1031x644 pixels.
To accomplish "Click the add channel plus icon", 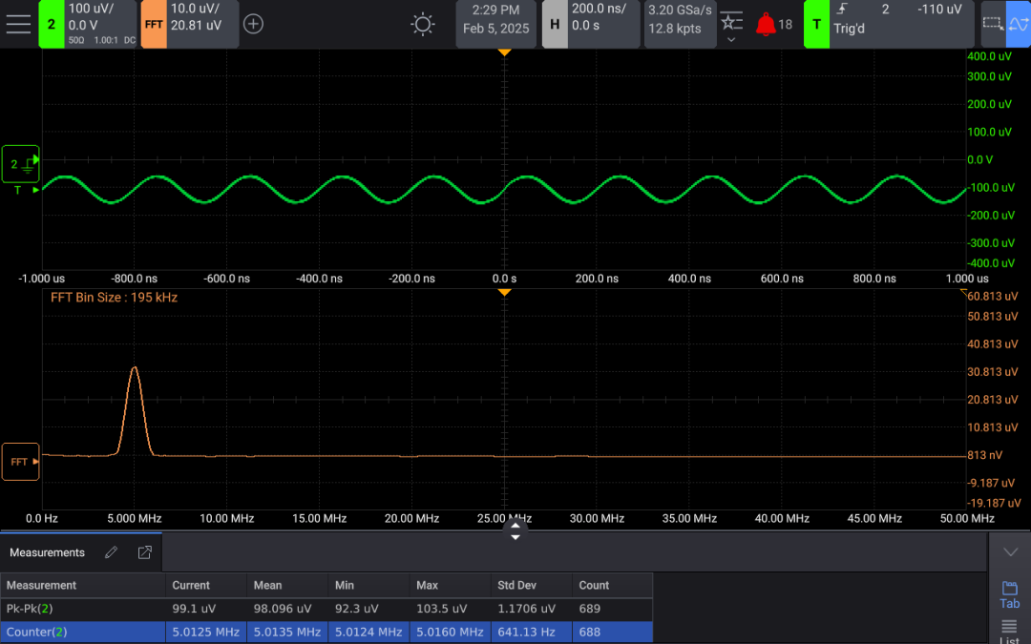I will (x=253, y=24).
